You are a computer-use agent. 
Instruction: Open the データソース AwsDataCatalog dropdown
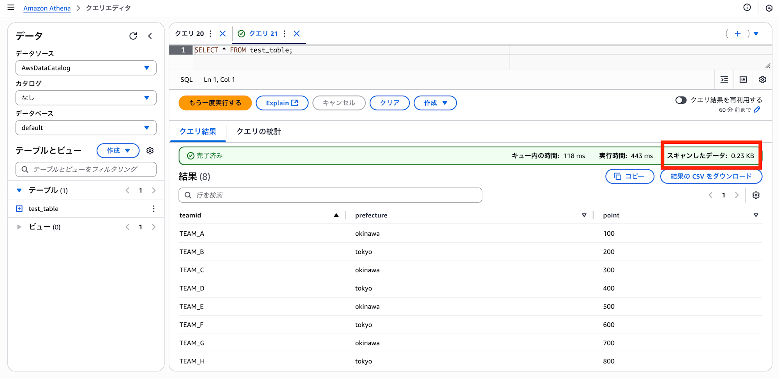coord(86,68)
